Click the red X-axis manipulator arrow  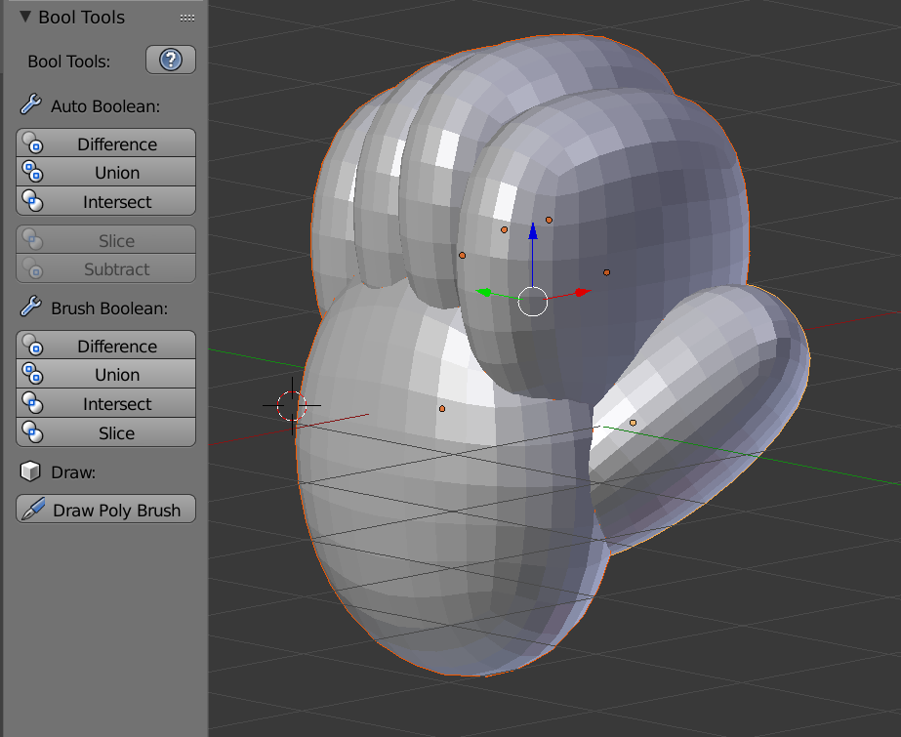pos(582,290)
